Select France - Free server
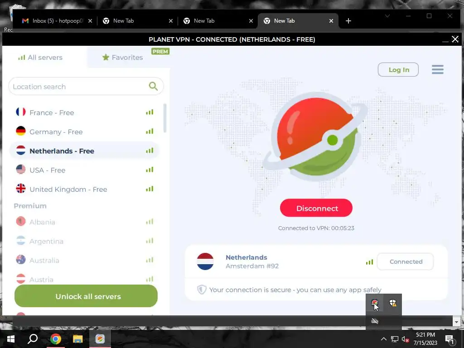The height and width of the screenshot is (348, 464). click(x=84, y=112)
